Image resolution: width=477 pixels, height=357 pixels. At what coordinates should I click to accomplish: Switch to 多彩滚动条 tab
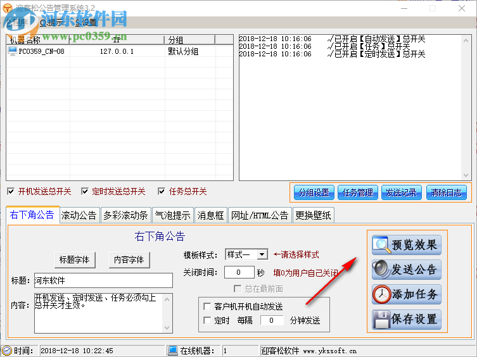[125, 216]
